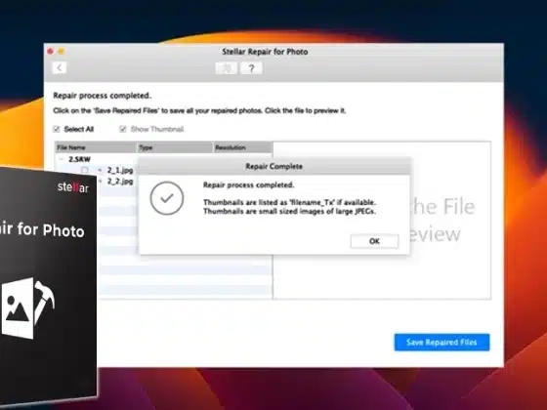This screenshot has height=410, width=547.
Task: Open the help question mark button
Action: pyautogui.click(x=252, y=68)
